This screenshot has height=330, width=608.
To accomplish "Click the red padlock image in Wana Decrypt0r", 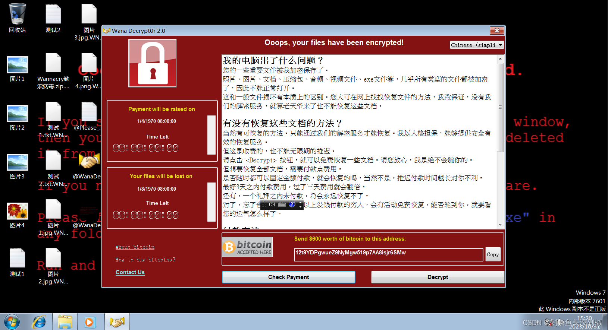I will pyautogui.click(x=152, y=63).
